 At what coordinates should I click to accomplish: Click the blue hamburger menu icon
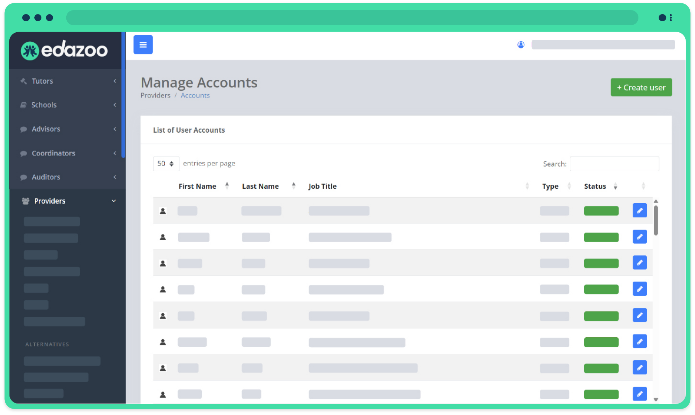pyautogui.click(x=143, y=44)
